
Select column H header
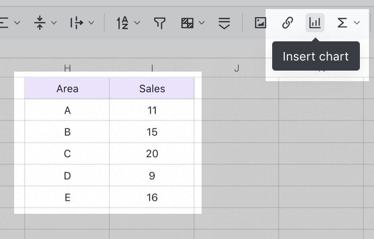pyautogui.click(x=67, y=68)
